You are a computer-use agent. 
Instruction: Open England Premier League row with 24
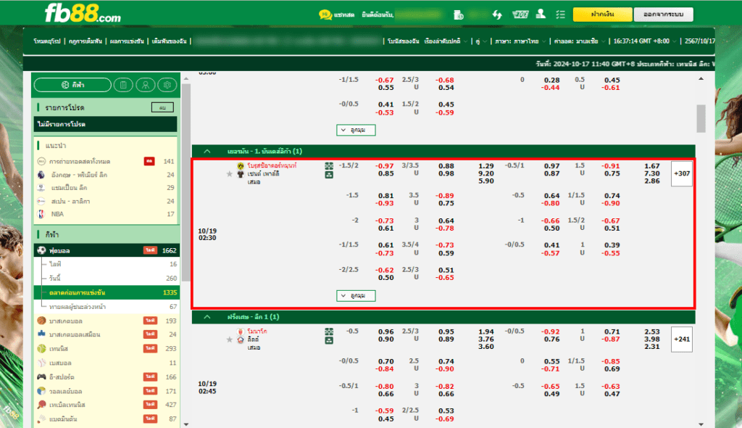(x=107, y=174)
